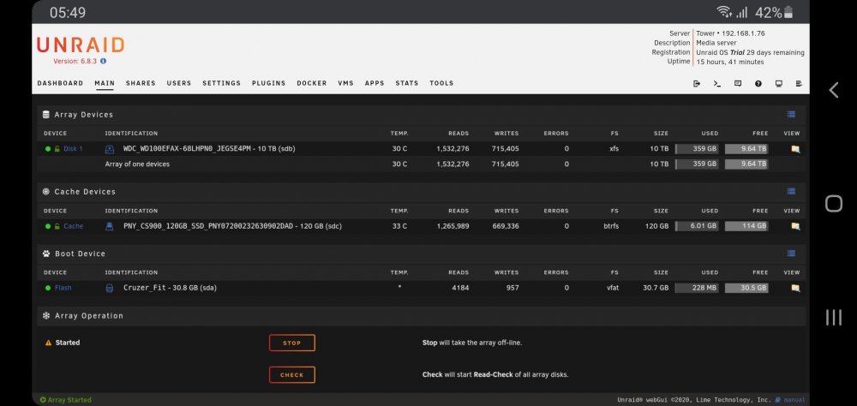Switch to the Plugins tab
Screen dimensions: 857x406
(268, 84)
